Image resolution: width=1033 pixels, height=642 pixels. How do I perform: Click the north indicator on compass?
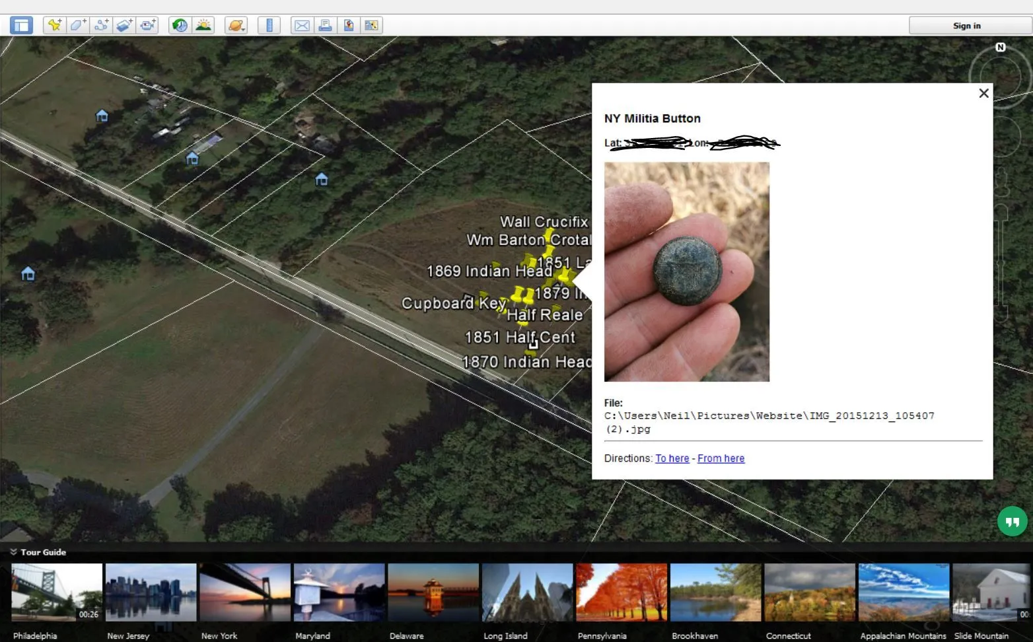pyautogui.click(x=1001, y=48)
